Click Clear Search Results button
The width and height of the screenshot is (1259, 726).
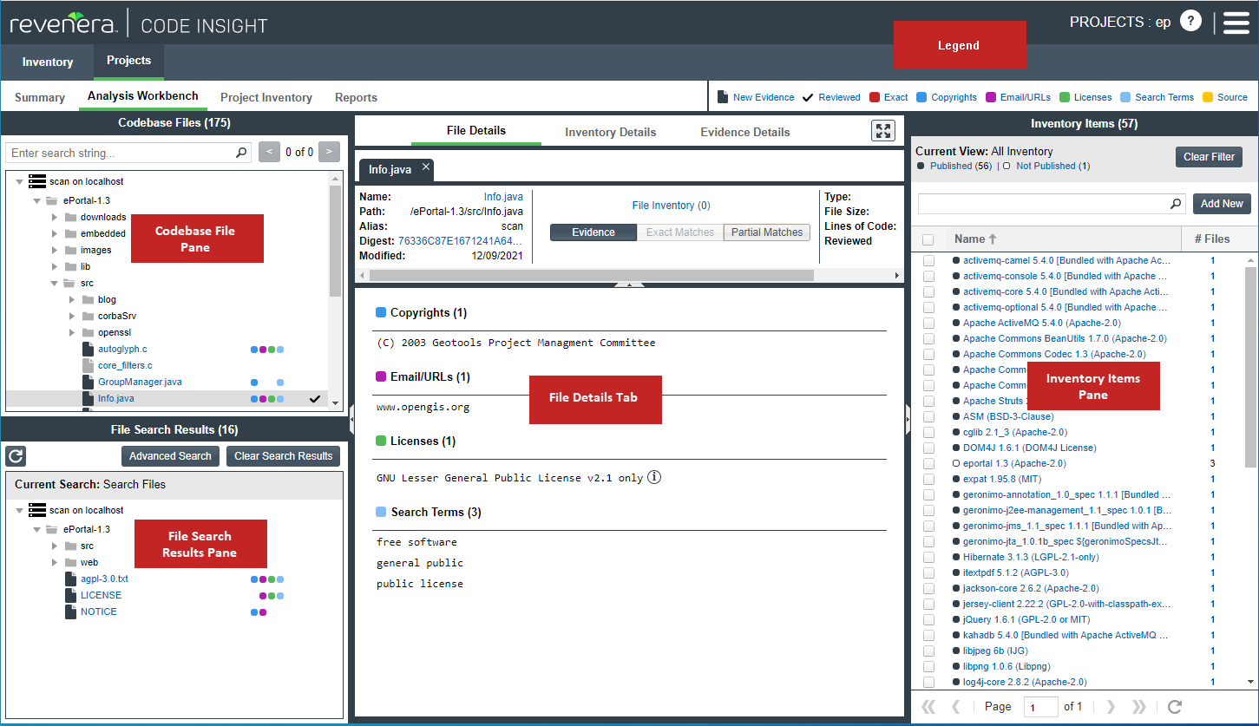[284, 456]
